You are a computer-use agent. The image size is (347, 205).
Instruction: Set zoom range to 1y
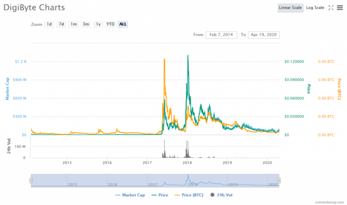98,24
